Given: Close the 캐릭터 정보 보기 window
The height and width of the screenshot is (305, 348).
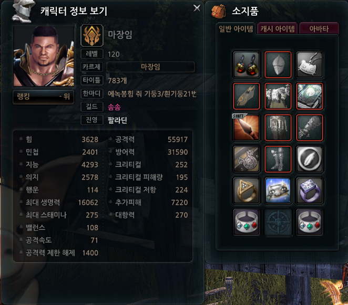Looking at the screenshot, I should pyautogui.click(x=197, y=8).
